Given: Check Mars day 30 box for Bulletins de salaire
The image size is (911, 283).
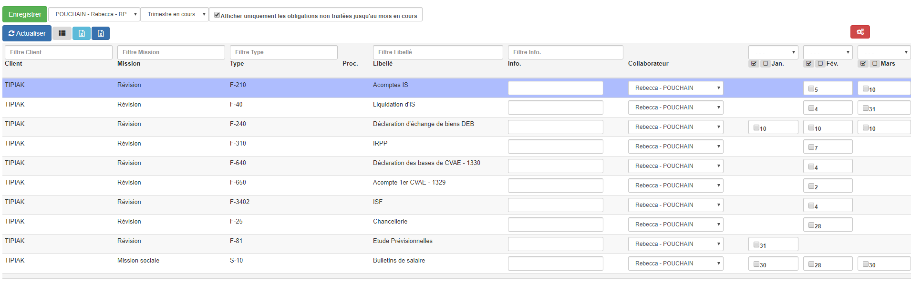Looking at the screenshot, I should point(865,264).
